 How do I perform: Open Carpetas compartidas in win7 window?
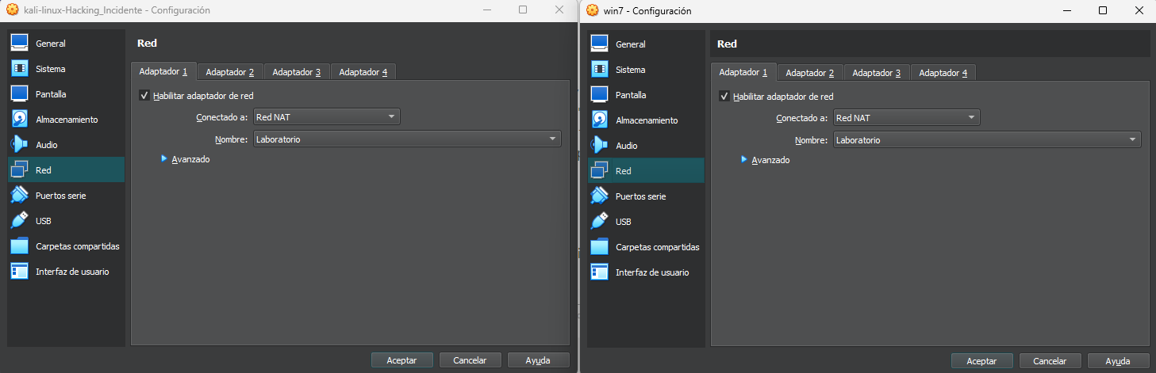[657, 247]
